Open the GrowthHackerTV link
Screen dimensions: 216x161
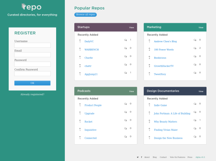click(x=164, y=66)
